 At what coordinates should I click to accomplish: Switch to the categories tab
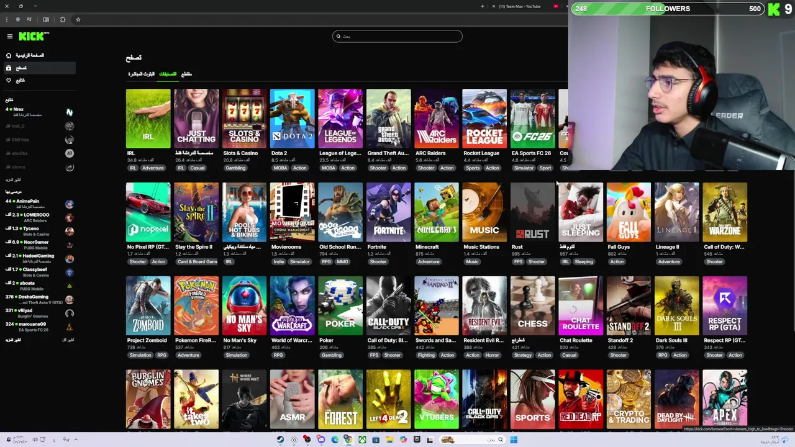168,74
